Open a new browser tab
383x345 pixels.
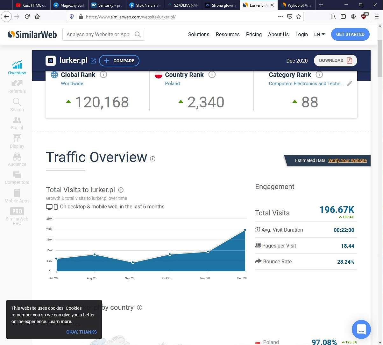(321, 5)
